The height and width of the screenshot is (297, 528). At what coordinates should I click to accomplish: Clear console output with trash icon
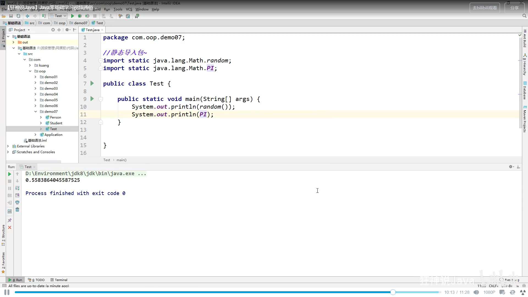coord(17,210)
